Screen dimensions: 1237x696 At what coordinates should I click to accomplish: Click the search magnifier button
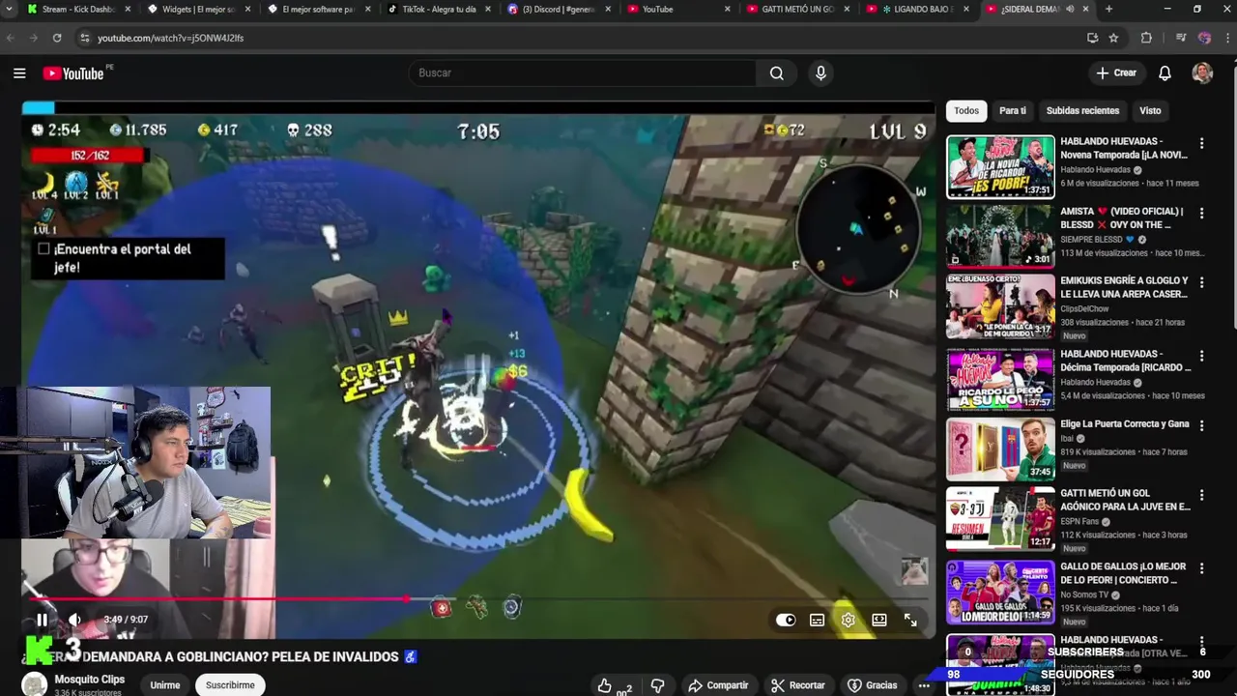(776, 72)
